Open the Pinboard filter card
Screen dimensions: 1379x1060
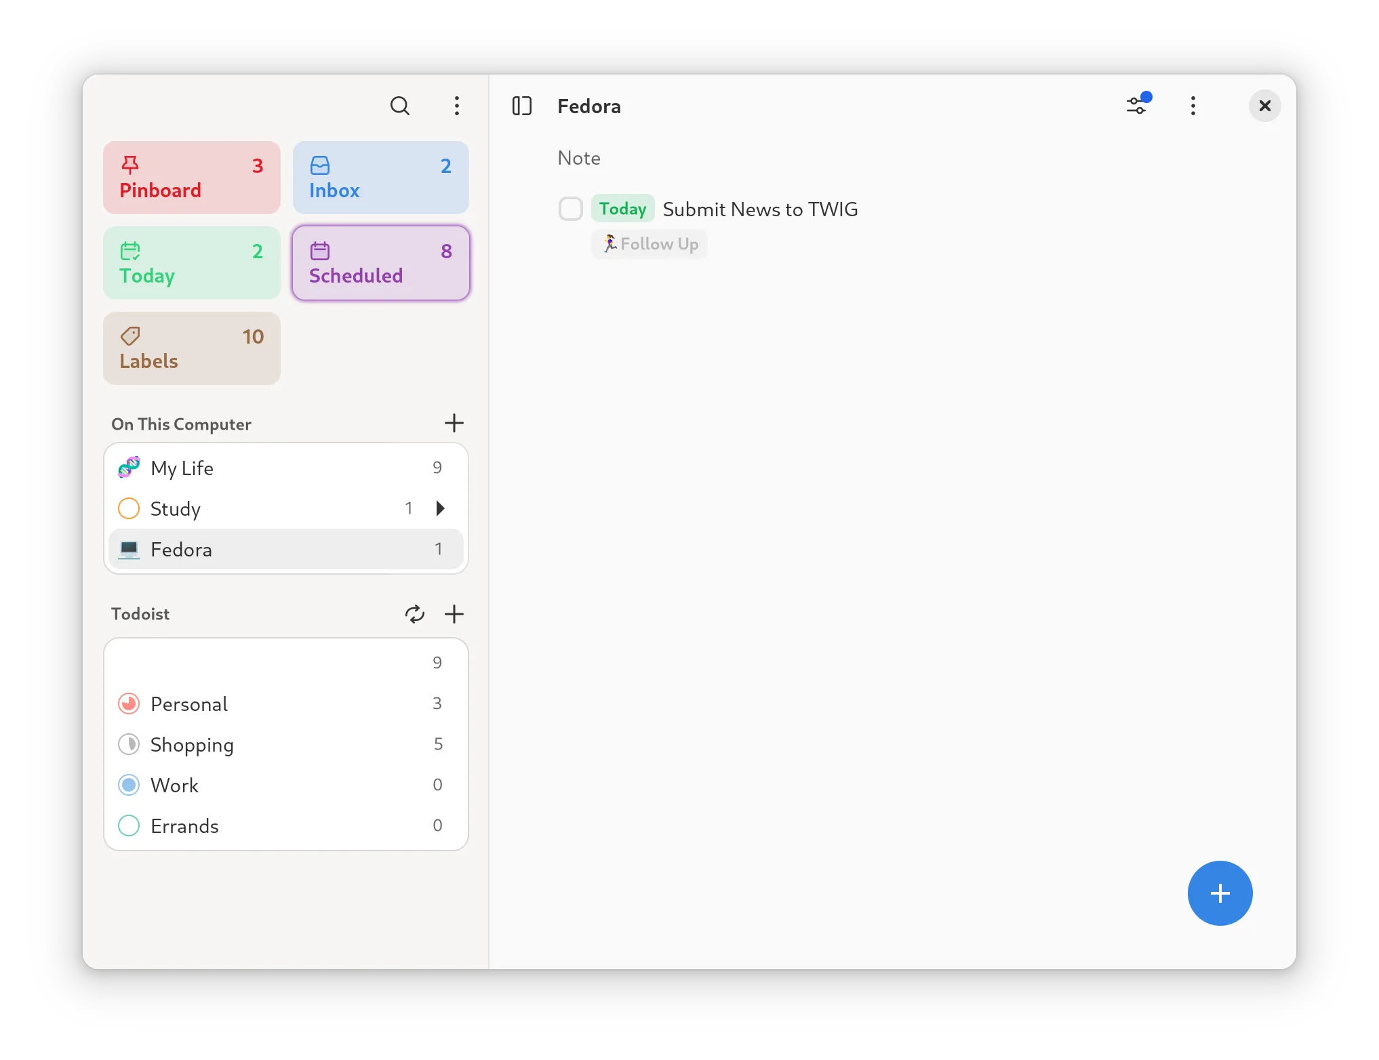[x=191, y=178]
